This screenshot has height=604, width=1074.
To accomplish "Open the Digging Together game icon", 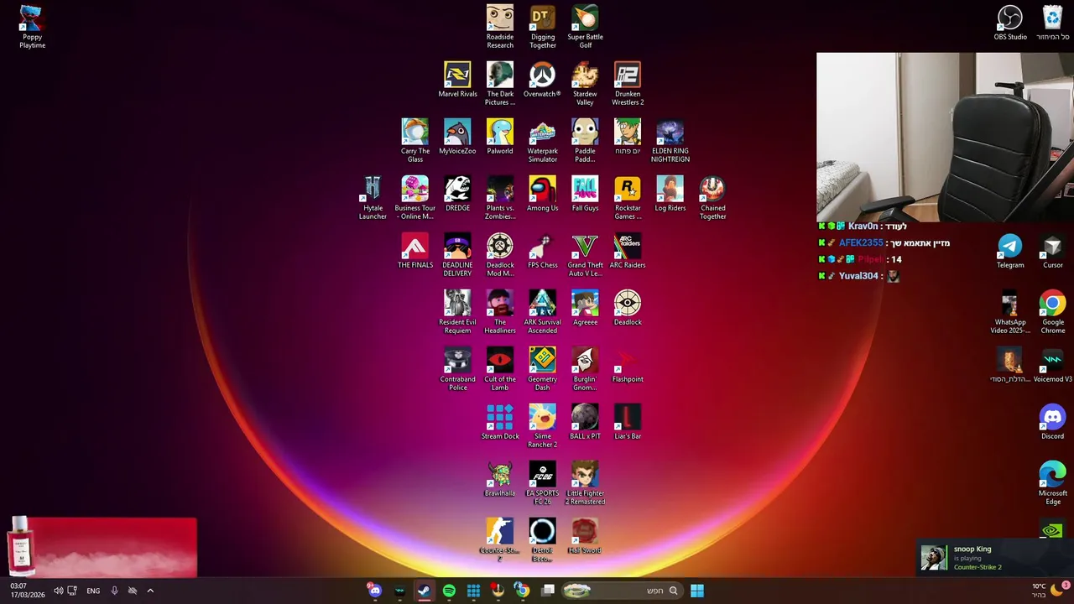I will tap(543, 27).
